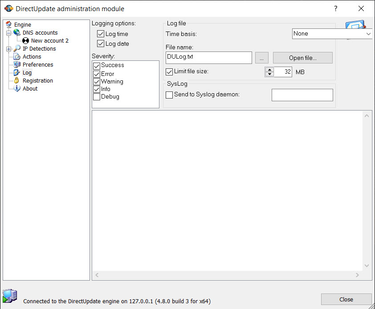Click the Log pencil icon
Image resolution: width=375 pixels, height=309 pixels.
click(x=17, y=72)
